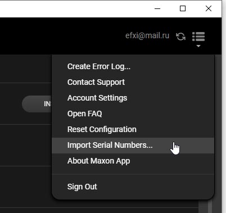The image size is (226, 213).
Task: Open Account Settings menu item
Action: tap(133, 98)
